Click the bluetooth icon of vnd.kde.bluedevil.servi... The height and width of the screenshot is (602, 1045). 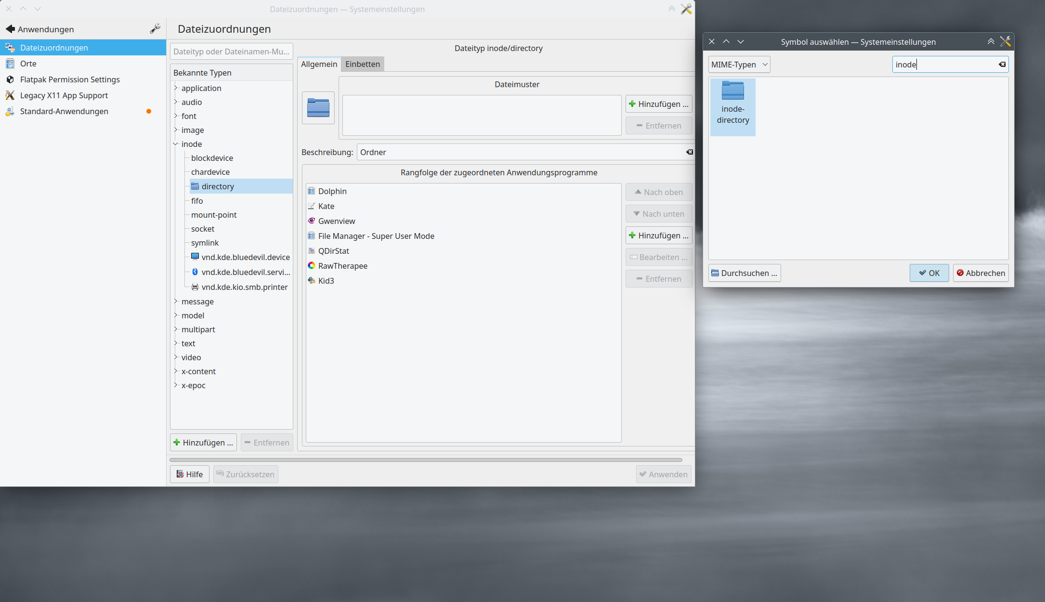click(x=195, y=272)
